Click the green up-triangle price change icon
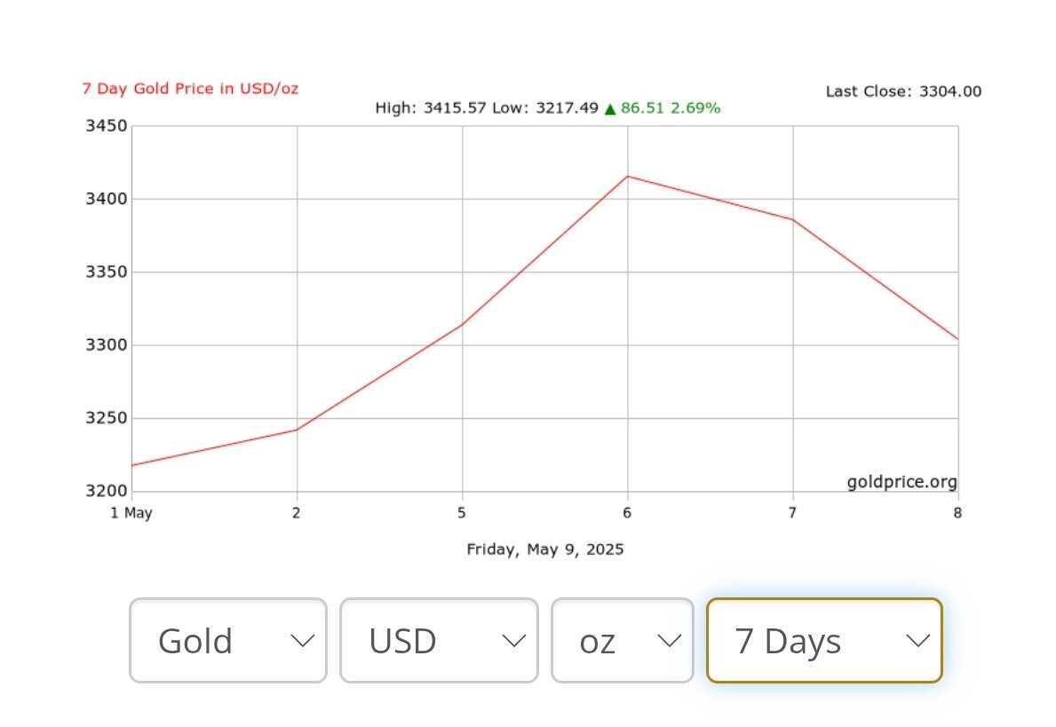 click(x=610, y=108)
